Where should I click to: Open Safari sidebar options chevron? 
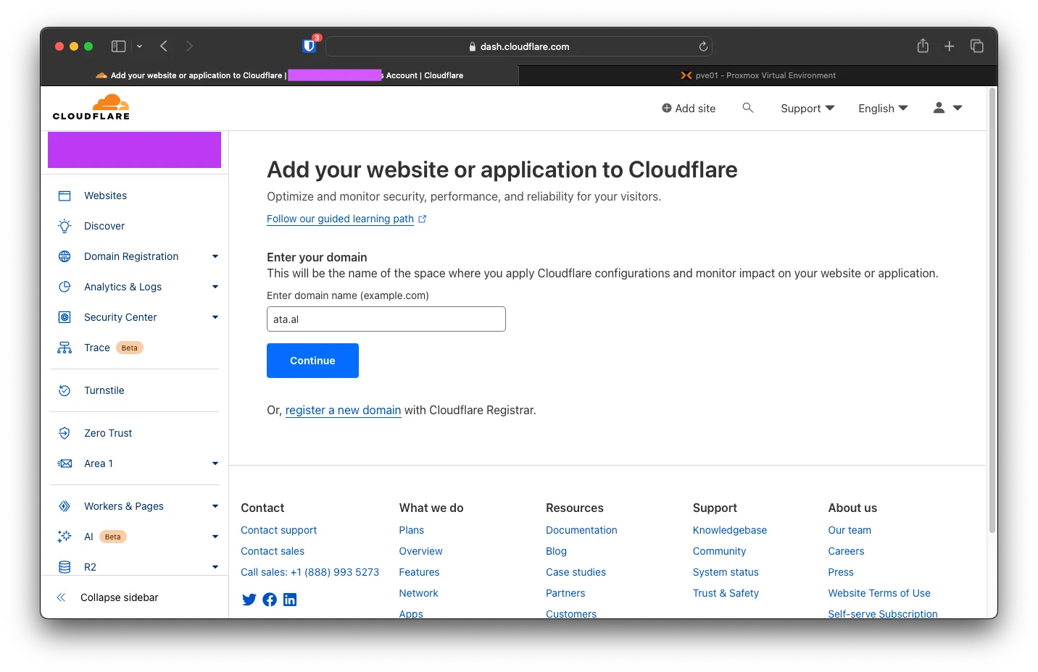(140, 46)
